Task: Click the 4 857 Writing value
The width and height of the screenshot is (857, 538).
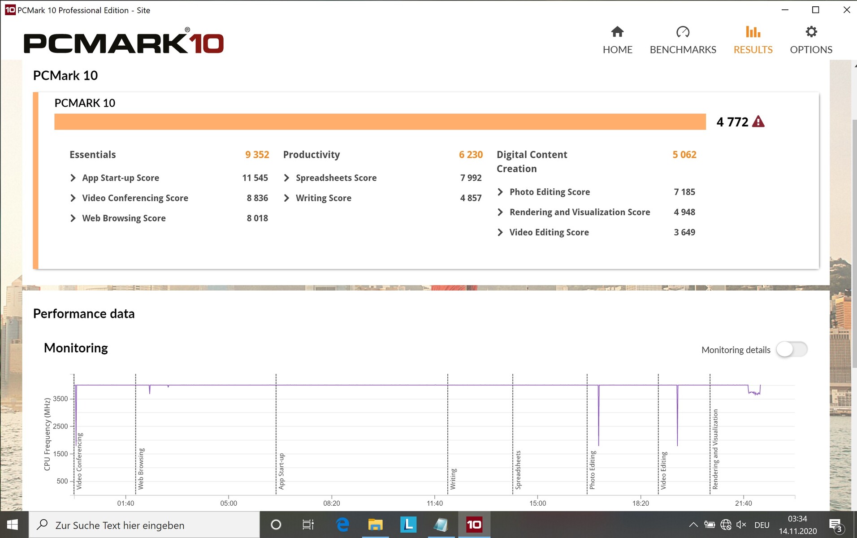Action: tap(471, 198)
